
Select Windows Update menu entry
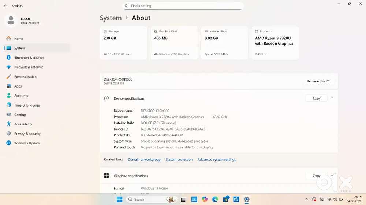click(x=37, y=143)
